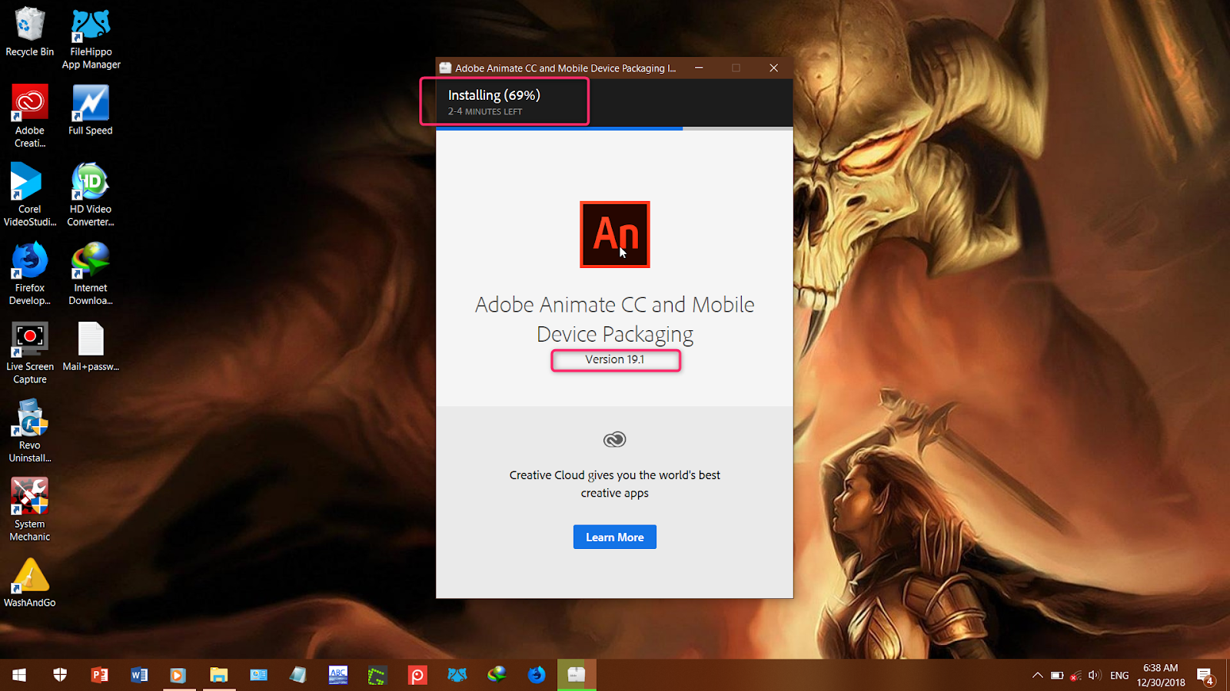Select Firefox Developer desktop shortcut
This screenshot has height=691, width=1230.
pyautogui.click(x=30, y=273)
